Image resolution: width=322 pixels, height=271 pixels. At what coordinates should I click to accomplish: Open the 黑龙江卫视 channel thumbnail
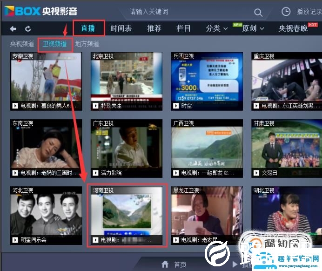(207, 216)
